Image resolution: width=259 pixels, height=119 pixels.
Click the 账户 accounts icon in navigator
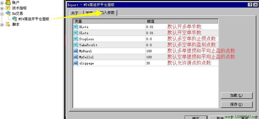pos(8,2)
